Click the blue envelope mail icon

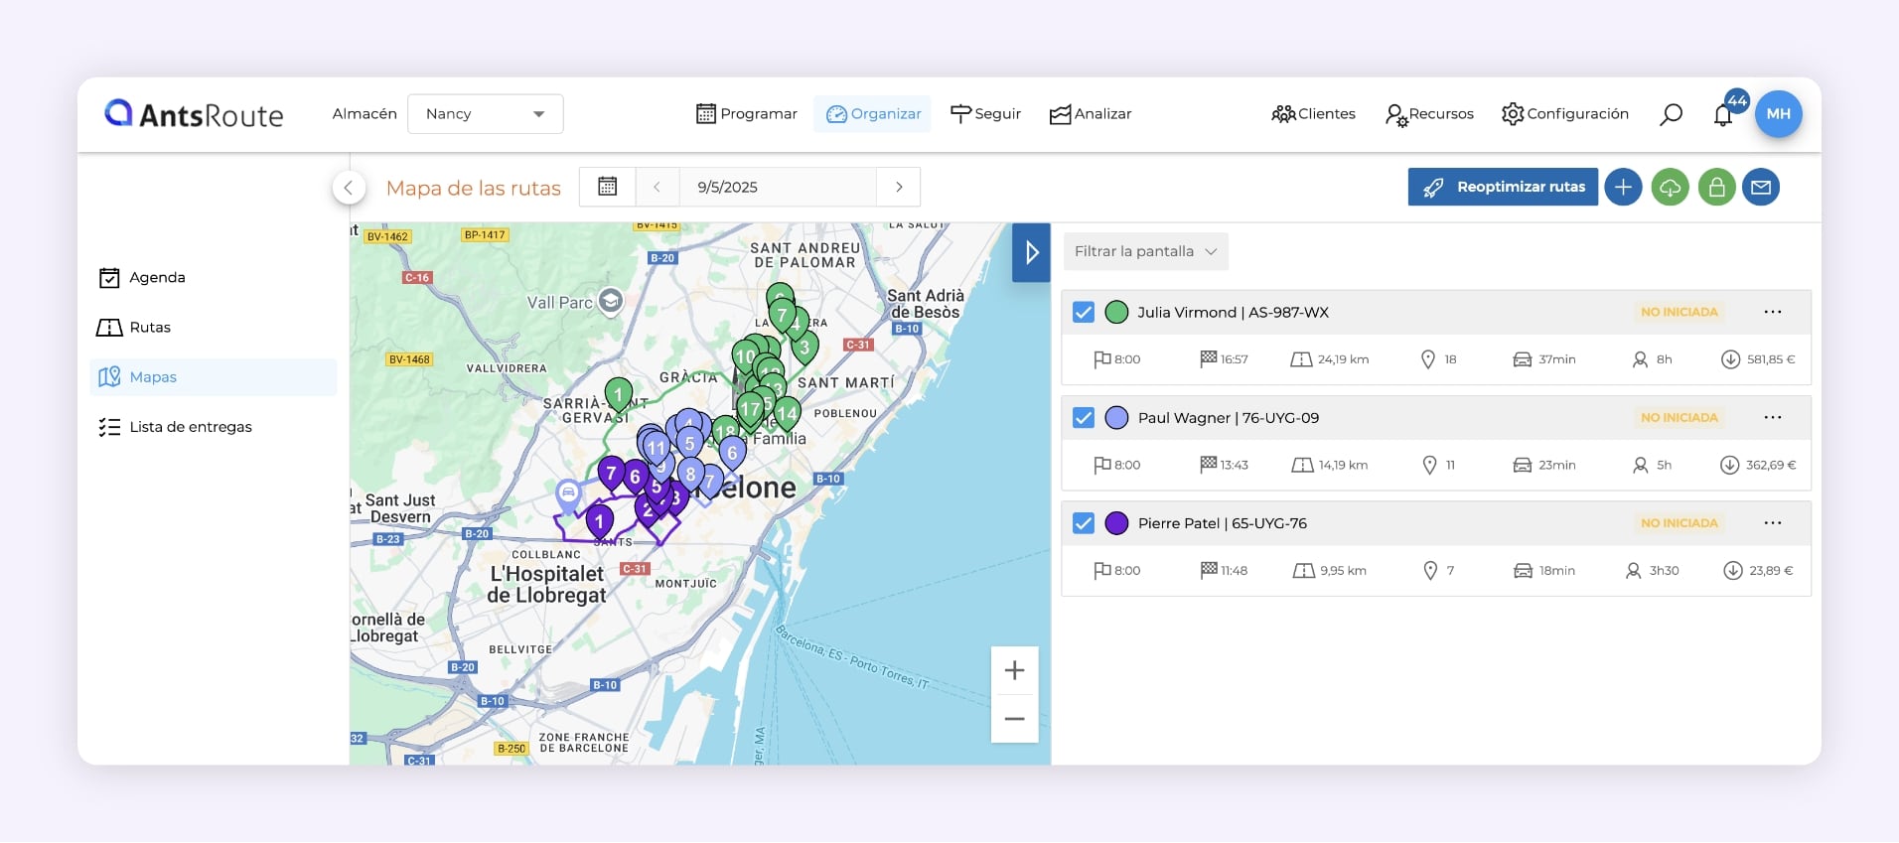[1761, 187]
